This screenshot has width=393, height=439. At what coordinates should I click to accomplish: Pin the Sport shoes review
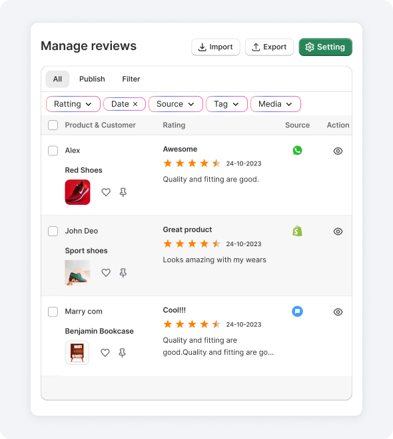tap(123, 273)
